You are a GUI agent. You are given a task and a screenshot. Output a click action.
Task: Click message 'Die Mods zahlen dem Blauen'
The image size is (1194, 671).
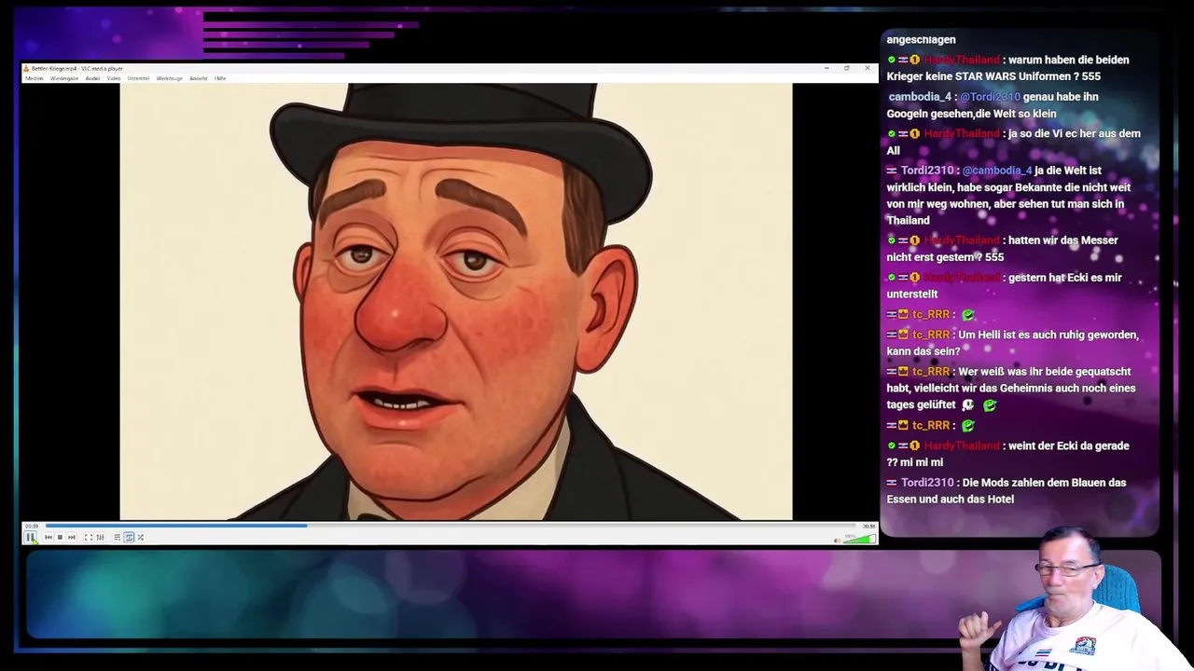(x=1007, y=491)
